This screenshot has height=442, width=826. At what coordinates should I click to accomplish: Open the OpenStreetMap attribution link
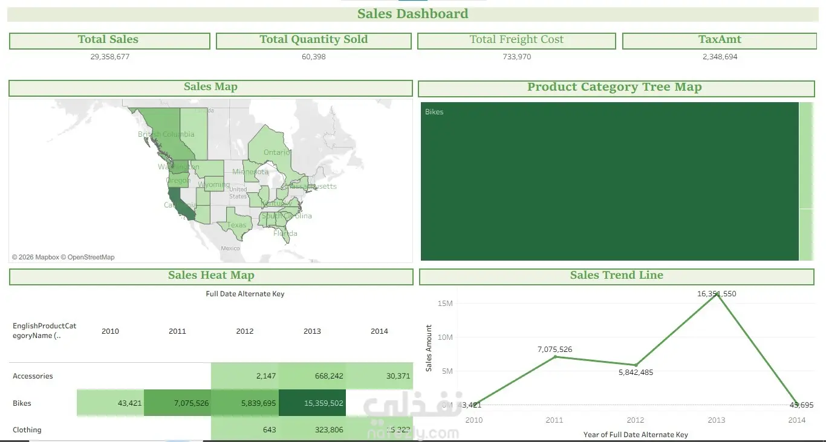(91, 257)
